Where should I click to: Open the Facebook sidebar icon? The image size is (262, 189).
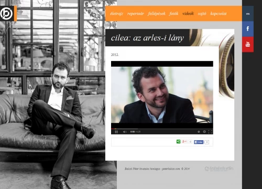click(248, 29)
